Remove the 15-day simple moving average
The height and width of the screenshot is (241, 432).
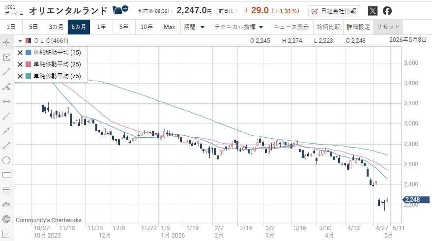pos(20,53)
